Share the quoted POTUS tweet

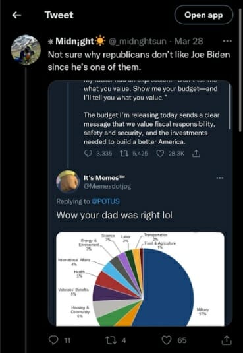click(196, 154)
